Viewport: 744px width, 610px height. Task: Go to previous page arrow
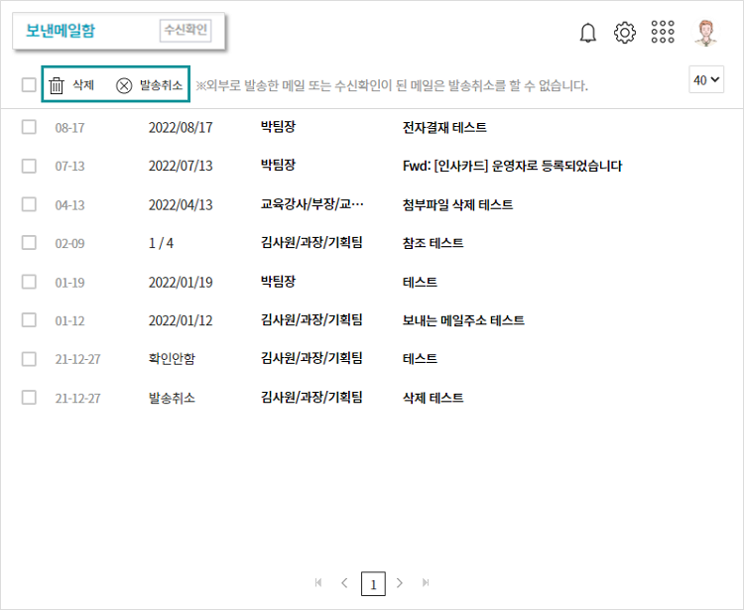coord(344,582)
